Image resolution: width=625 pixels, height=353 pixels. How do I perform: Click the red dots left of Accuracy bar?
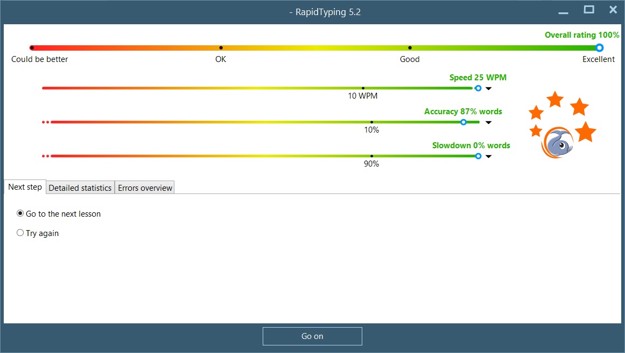pyautogui.click(x=46, y=122)
